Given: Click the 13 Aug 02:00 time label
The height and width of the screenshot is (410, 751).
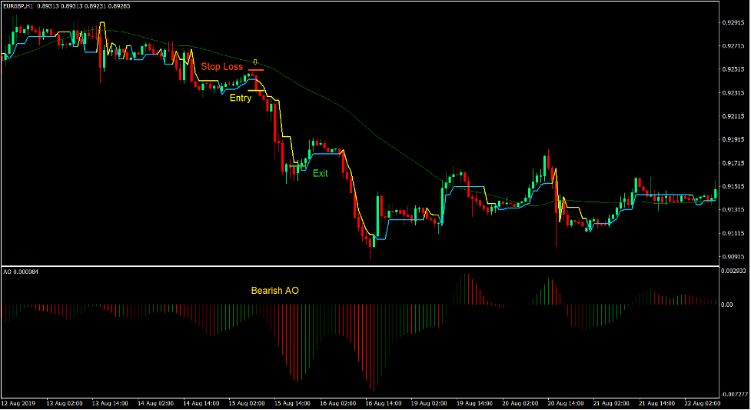Looking at the screenshot, I should point(64,404).
